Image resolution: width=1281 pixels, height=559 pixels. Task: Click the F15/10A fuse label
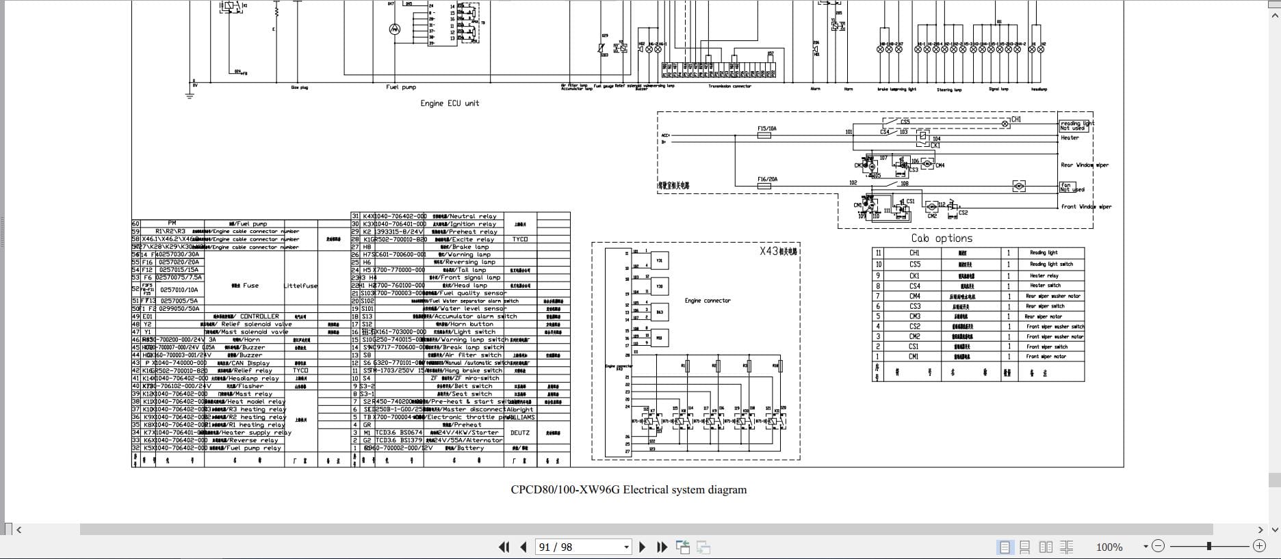click(x=767, y=128)
